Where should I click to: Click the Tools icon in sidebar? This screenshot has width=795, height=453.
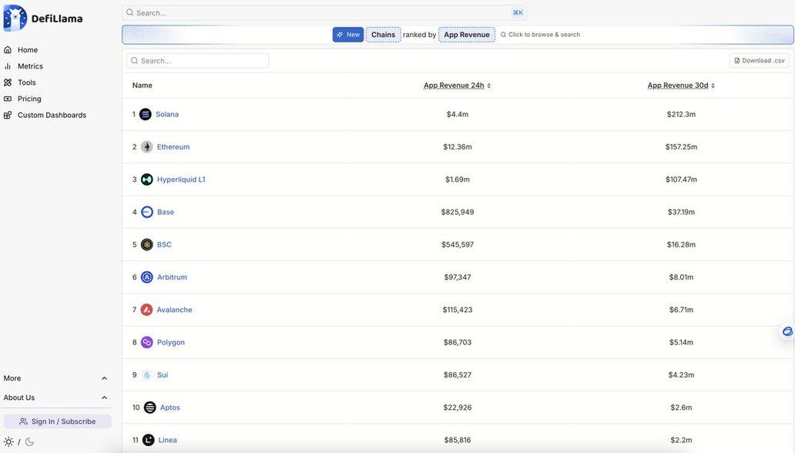click(8, 82)
